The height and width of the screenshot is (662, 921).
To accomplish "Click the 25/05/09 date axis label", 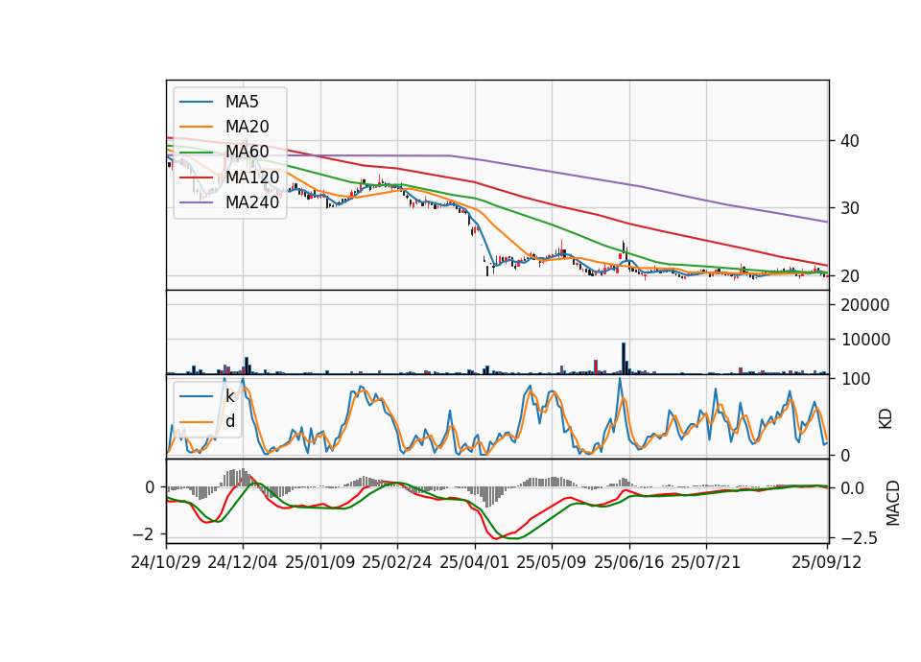I will coord(552,562).
